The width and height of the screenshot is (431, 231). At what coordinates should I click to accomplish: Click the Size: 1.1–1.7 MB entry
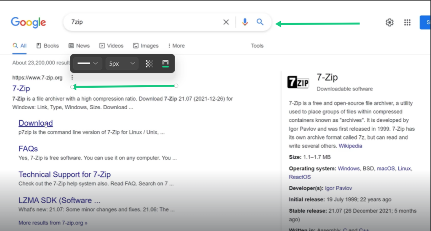click(x=310, y=157)
